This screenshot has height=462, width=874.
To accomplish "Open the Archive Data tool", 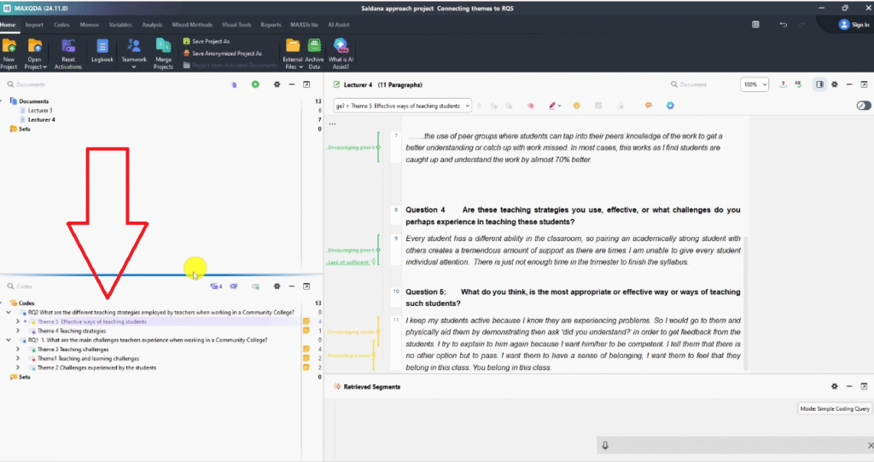I will point(314,51).
